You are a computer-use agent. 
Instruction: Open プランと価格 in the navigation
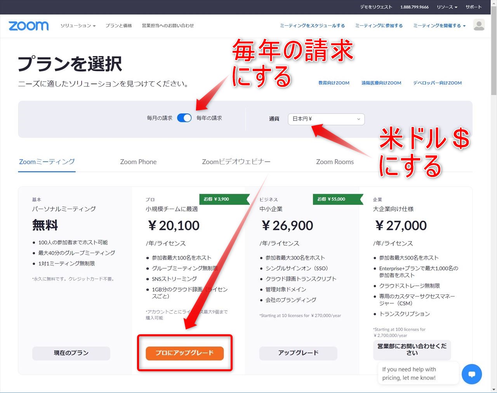118,26
